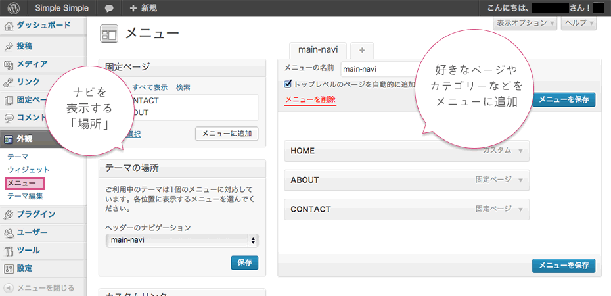Toggle auto-add top-level pages checkbox
Screen dimensions: 611x296
(288, 84)
